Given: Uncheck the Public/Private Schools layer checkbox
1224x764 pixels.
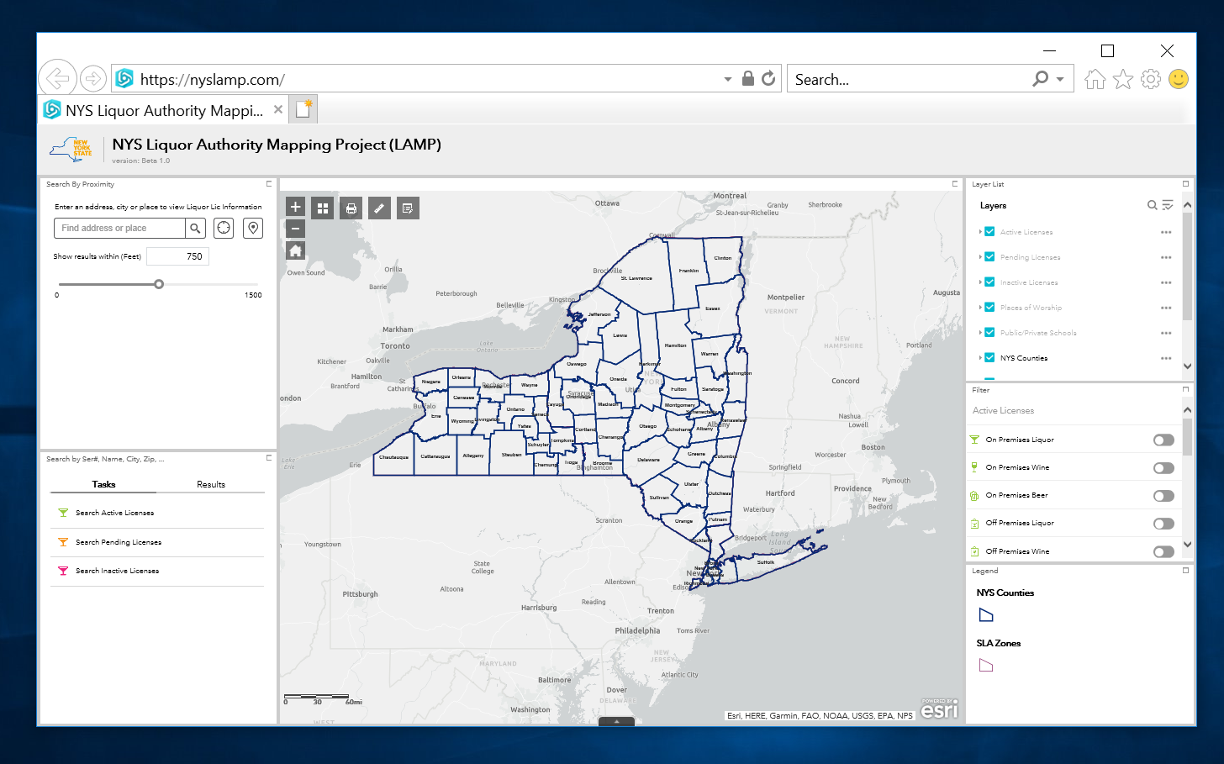Looking at the screenshot, I should (x=989, y=333).
